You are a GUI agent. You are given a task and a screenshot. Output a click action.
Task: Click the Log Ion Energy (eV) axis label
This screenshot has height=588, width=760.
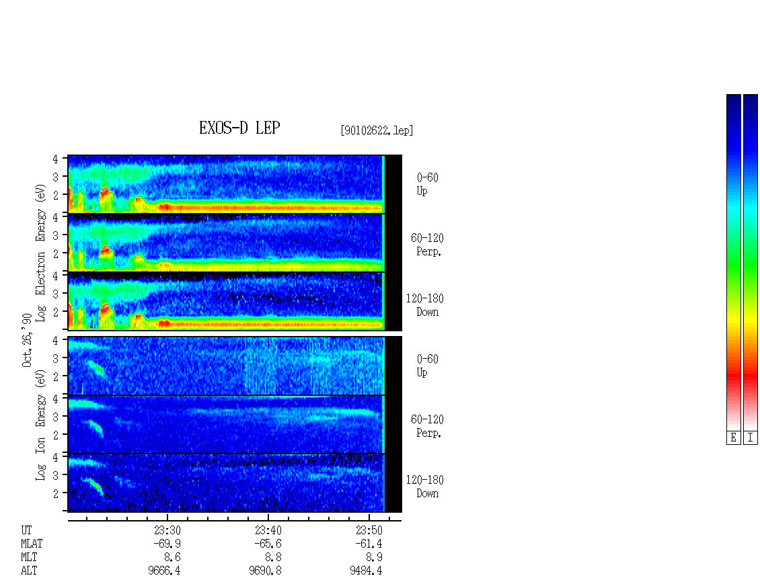[40, 425]
